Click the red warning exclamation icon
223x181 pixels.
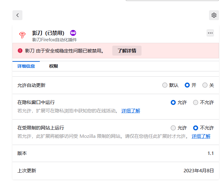pyautogui.click(x=20, y=51)
